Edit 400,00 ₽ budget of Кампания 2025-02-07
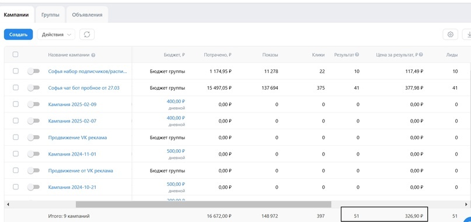 176,118
